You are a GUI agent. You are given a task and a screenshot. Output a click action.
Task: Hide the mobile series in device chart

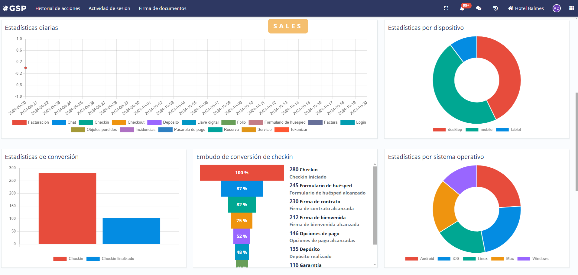479,130
